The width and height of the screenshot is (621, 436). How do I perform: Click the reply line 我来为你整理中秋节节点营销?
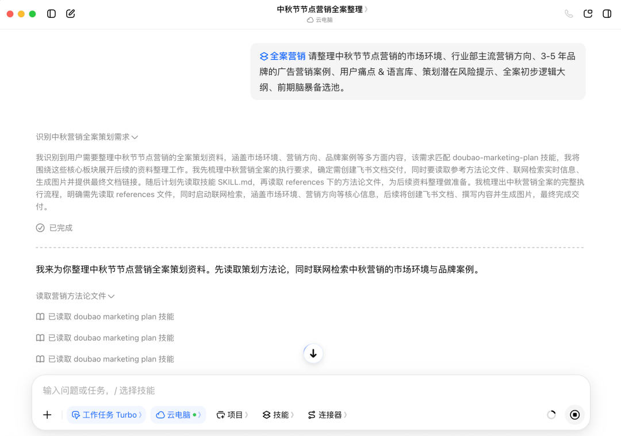(259, 269)
